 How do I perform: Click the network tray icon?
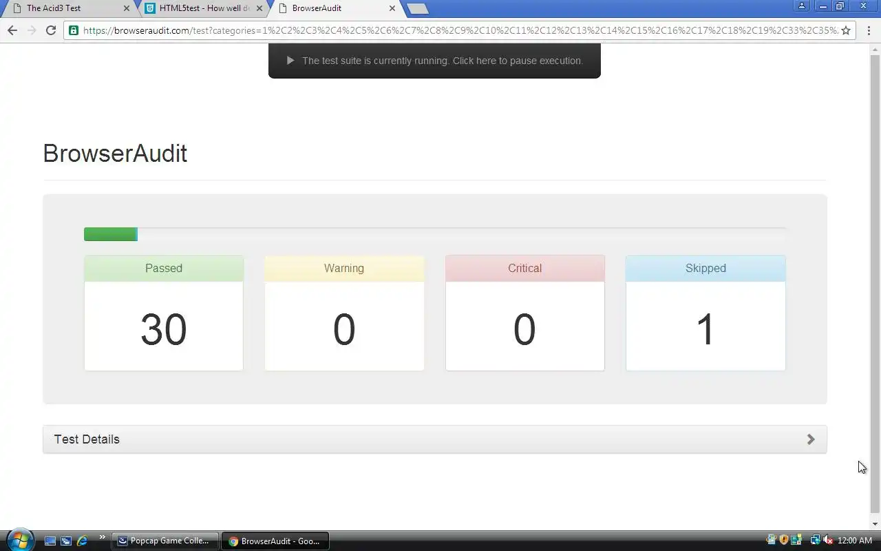pyautogui.click(x=815, y=541)
